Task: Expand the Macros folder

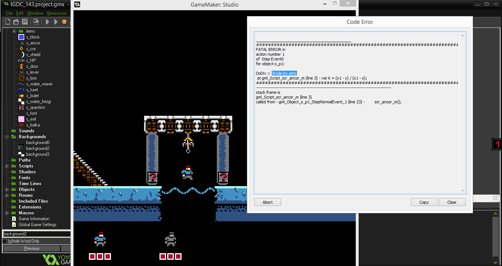Action: [x=7, y=213]
